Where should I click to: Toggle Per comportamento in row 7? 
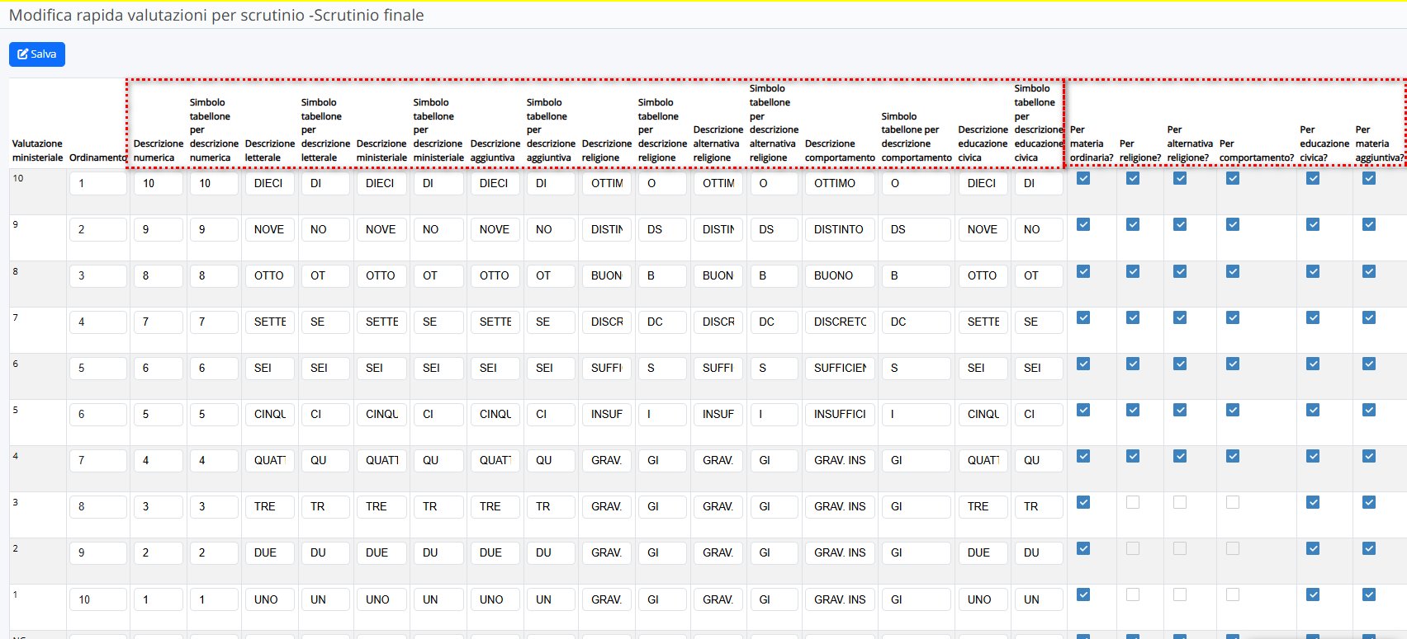1233,317
